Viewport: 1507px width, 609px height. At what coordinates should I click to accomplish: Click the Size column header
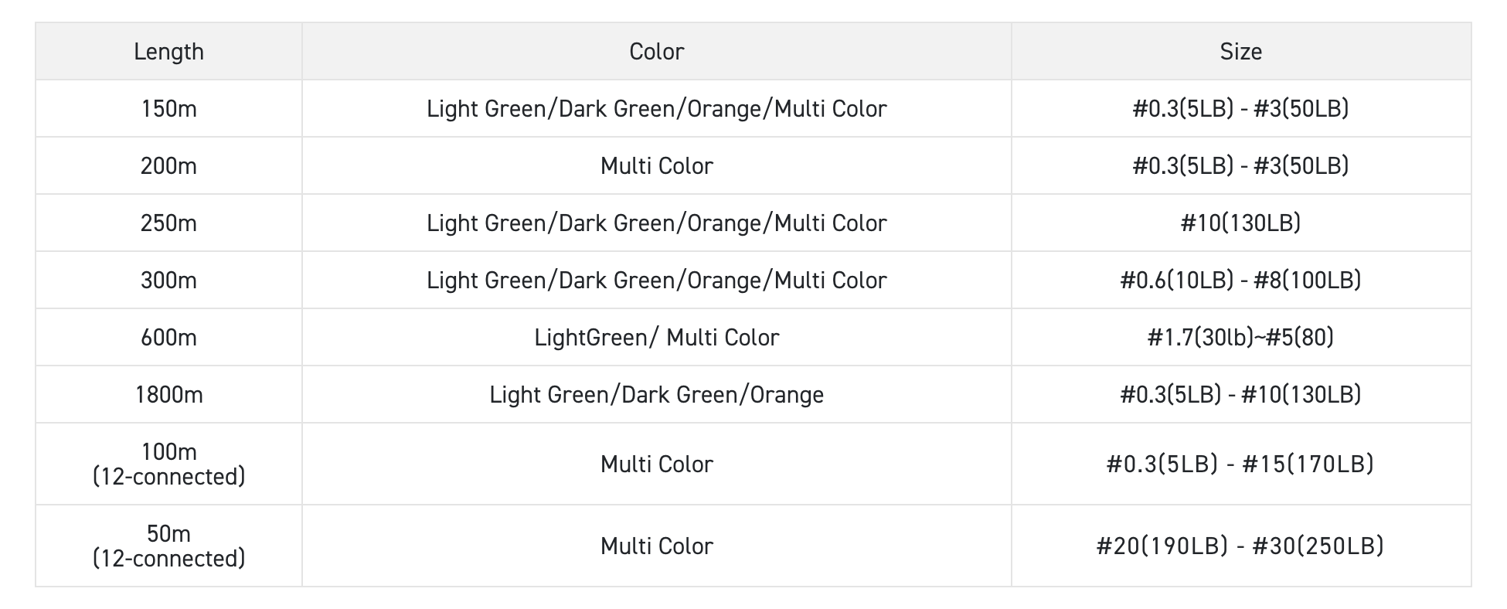1240,51
